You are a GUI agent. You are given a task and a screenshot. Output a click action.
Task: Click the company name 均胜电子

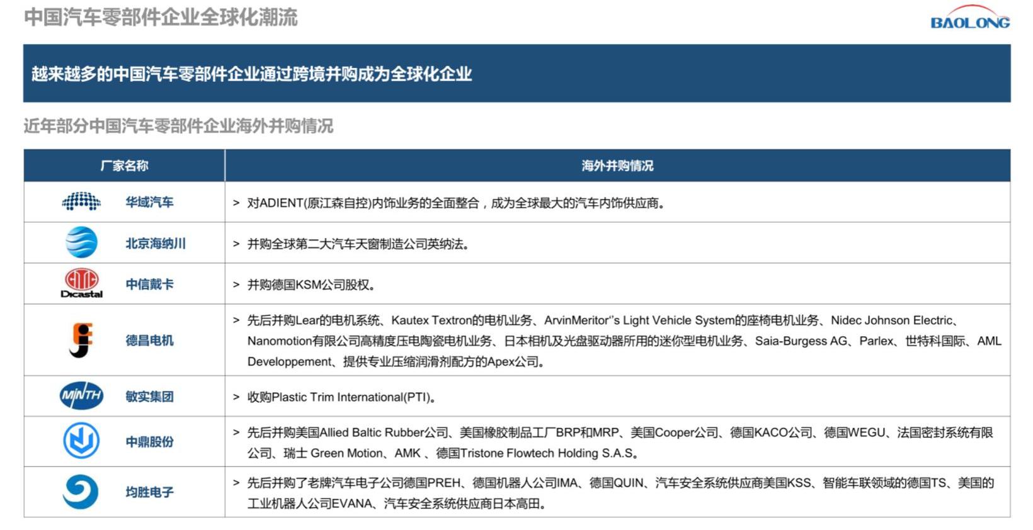point(149,492)
